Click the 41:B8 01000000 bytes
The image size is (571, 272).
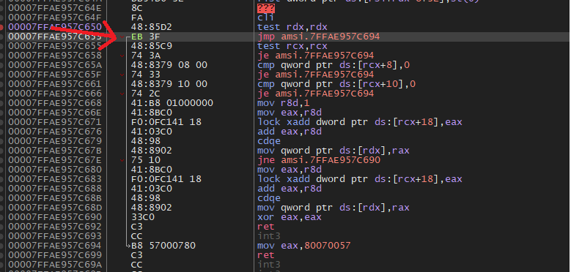(172, 103)
